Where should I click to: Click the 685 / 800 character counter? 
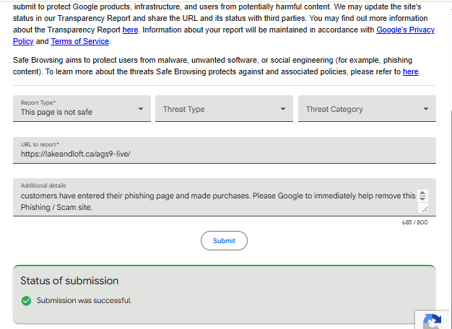click(414, 222)
